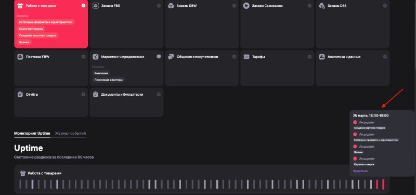Click the info badge on Работа с товарами
416x195 pixels.
(83, 6)
